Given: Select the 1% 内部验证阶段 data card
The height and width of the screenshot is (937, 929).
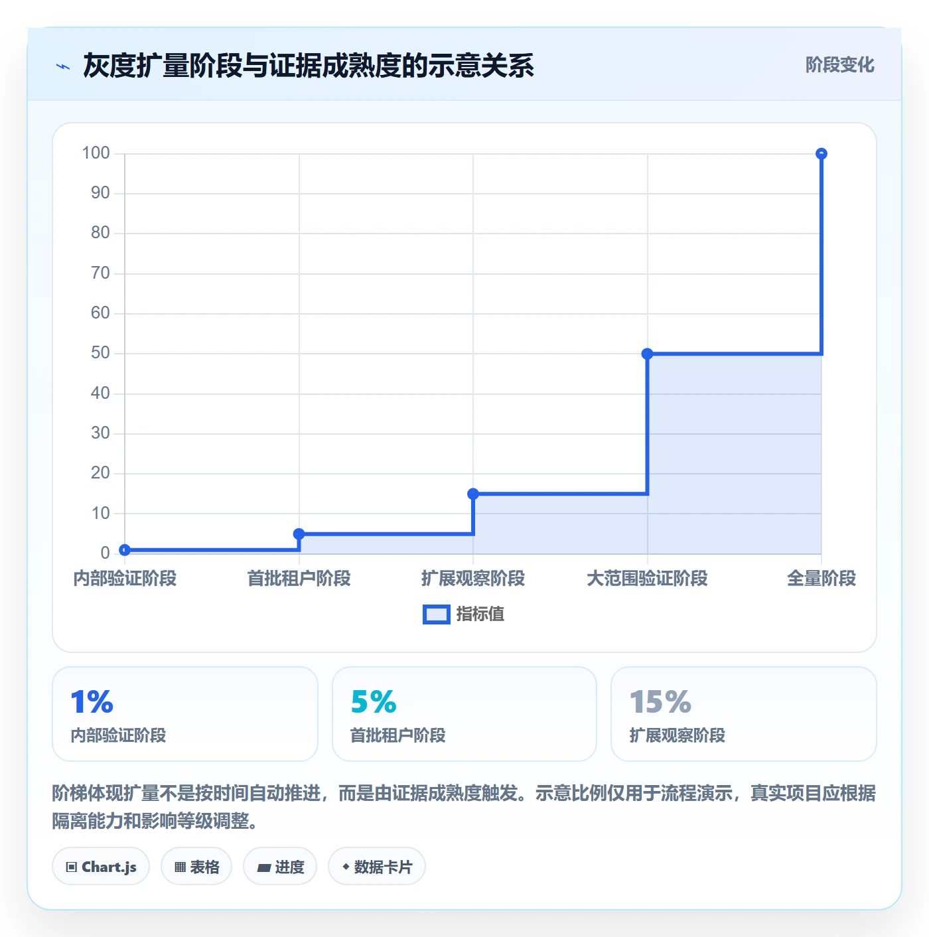Looking at the screenshot, I should [185, 714].
